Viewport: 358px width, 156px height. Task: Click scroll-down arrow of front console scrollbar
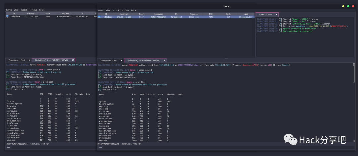(354, 141)
